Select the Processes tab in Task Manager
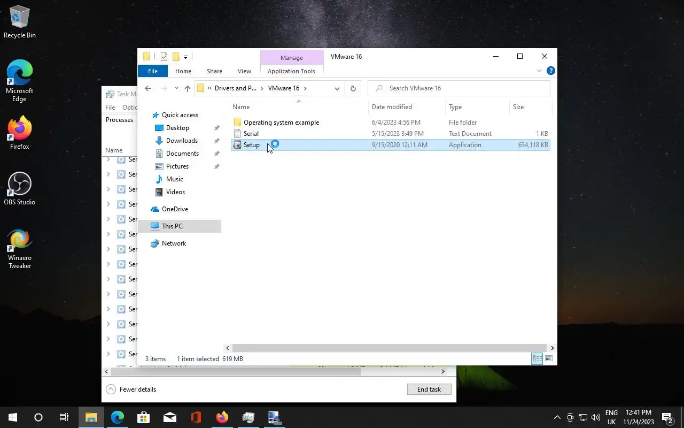684x428 pixels. (x=119, y=120)
